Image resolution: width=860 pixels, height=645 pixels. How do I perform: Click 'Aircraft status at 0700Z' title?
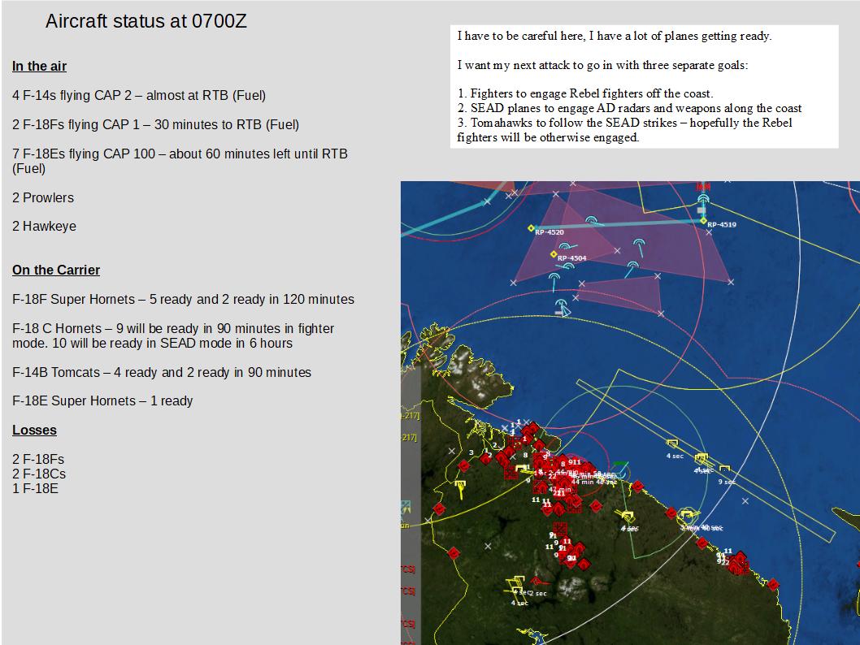click(x=146, y=21)
